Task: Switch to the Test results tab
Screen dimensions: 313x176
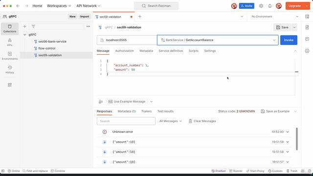Action: click(165, 111)
